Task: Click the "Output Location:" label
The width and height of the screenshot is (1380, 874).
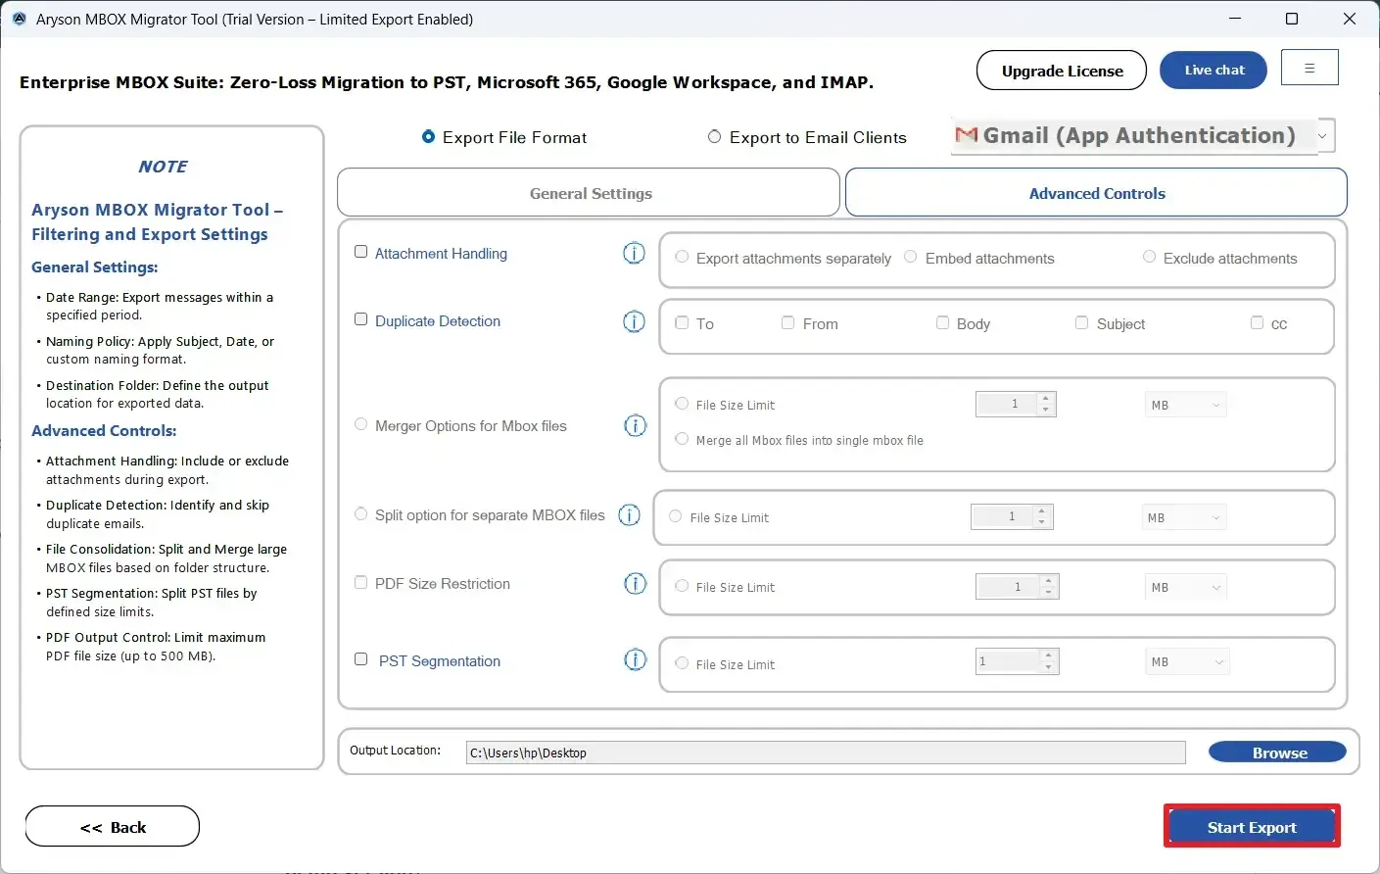Action: 395,751
